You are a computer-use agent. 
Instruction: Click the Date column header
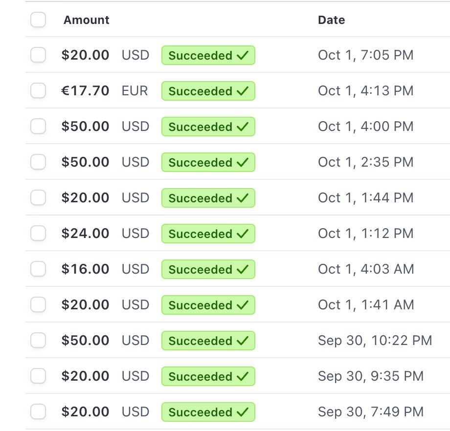pos(332,20)
